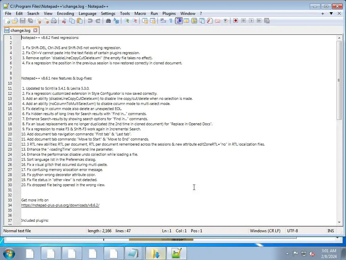Click the Save toolbar icon
Viewport: 346px width, 260px height.
point(23,21)
